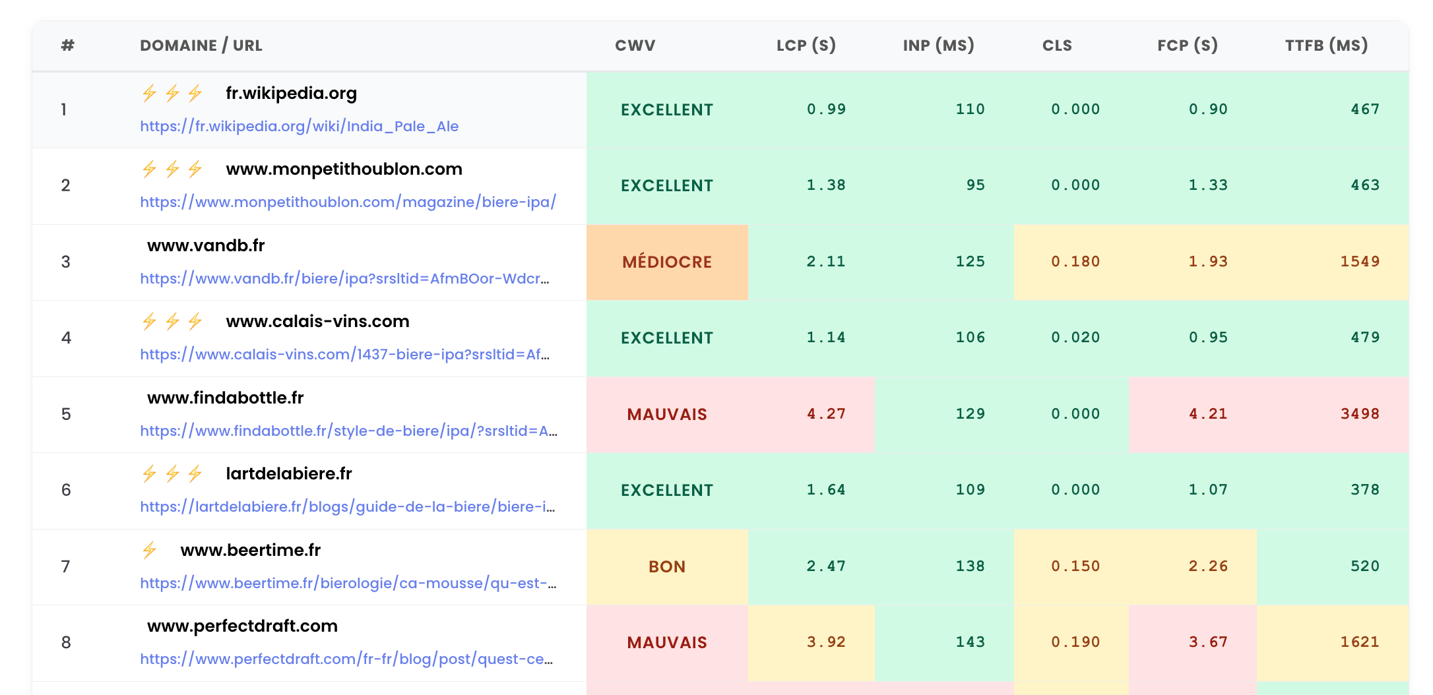Screen dimensions: 1433x695
Task: Click the MAUVAIS cell for www.findabottle.fr
Action: pos(666,414)
